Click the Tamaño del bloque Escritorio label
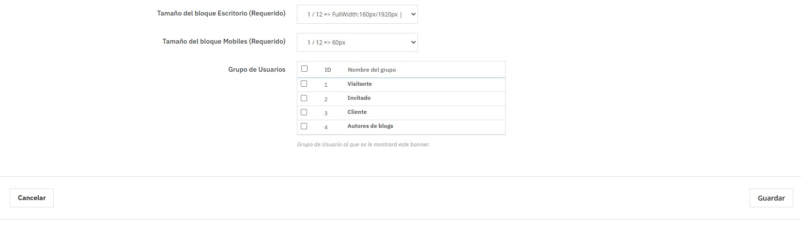Image resolution: width=801 pixels, height=234 pixels. (x=221, y=13)
